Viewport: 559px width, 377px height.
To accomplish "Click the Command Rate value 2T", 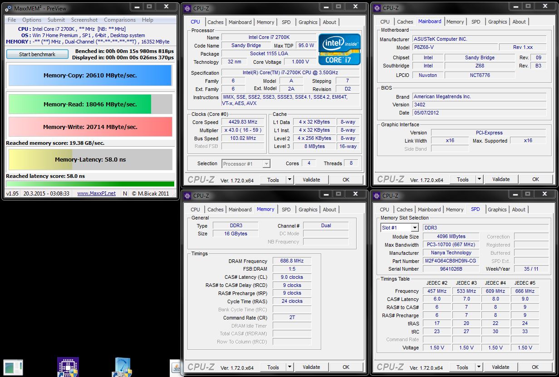I will tap(292, 318).
